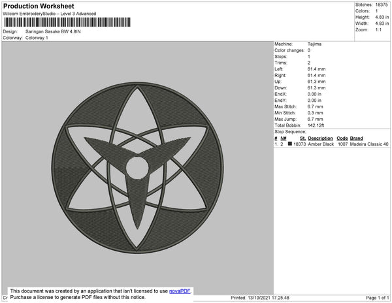Click the barcode under the worksheet title
Viewport: 392px width, 303px height.
[x=67, y=22]
